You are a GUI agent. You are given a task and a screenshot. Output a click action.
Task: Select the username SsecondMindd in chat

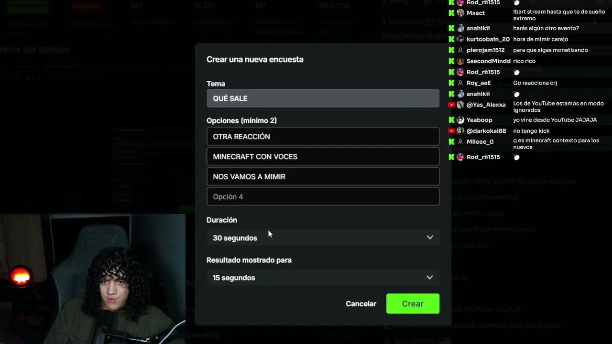(489, 61)
